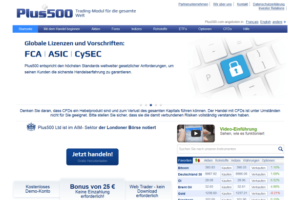Follow the Partnerunternehmen link
The image size is (293, 200).
click(x=193, y=4)
